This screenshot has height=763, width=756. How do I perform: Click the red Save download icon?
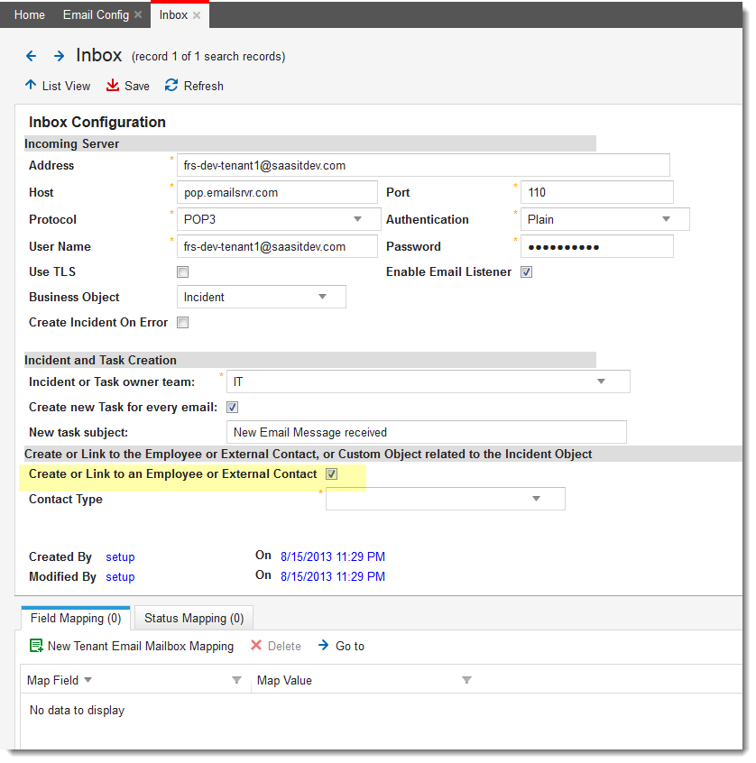coord(113,85)
